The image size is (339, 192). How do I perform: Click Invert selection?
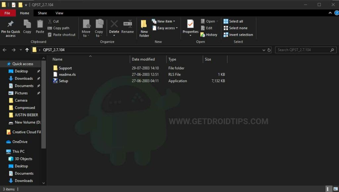click(238, 35)
